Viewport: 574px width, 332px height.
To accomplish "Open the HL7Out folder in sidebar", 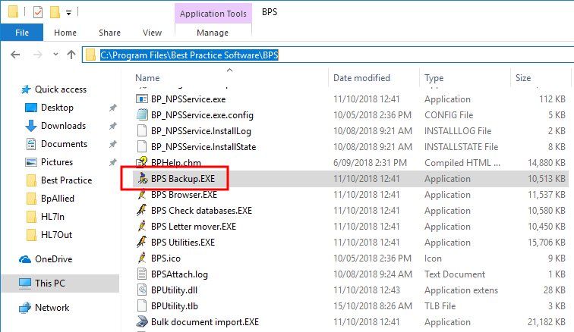I will (x=56, y=235).
